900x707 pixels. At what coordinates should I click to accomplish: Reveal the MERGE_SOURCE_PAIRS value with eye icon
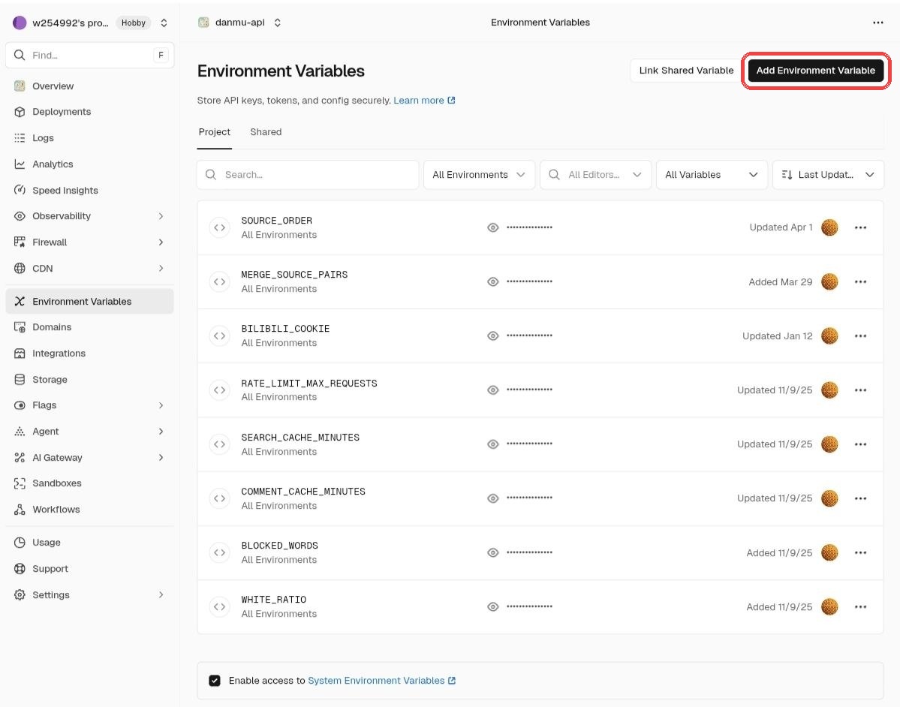492,281
